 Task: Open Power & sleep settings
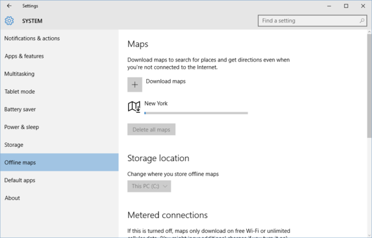pyautogui.click(x=59, y=127)
